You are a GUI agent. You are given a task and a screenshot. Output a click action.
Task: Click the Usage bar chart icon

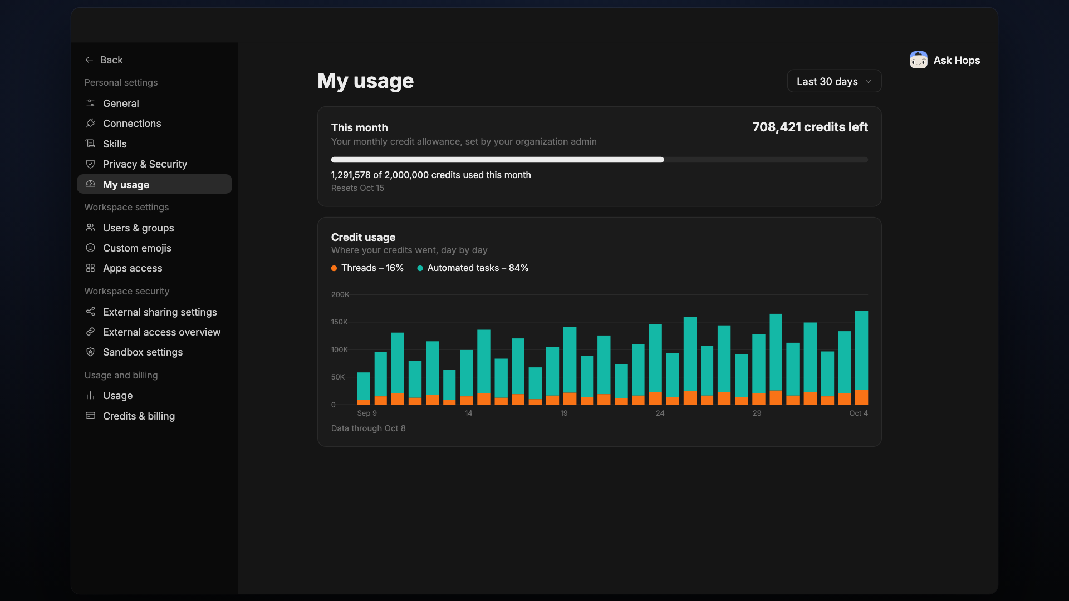[90, 396]
